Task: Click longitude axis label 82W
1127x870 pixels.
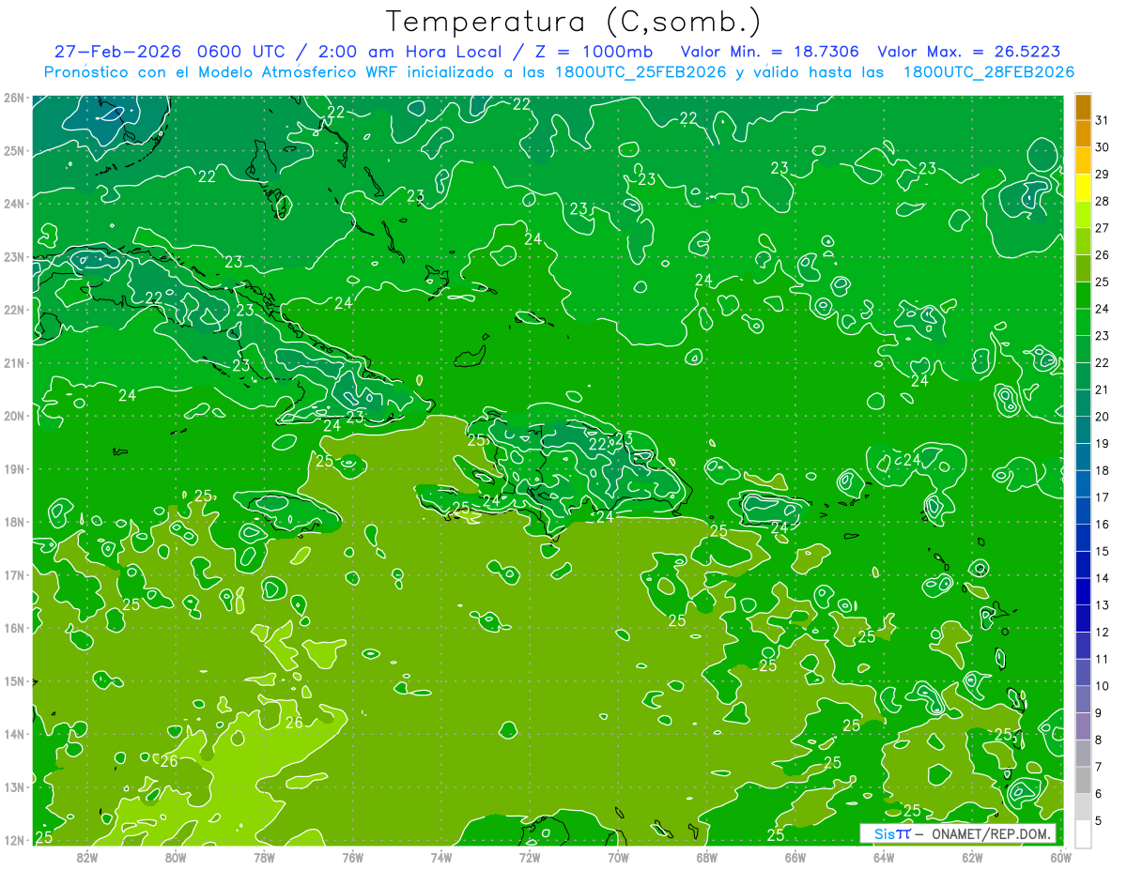Action: pyautogui.click(x=86, y=857)
